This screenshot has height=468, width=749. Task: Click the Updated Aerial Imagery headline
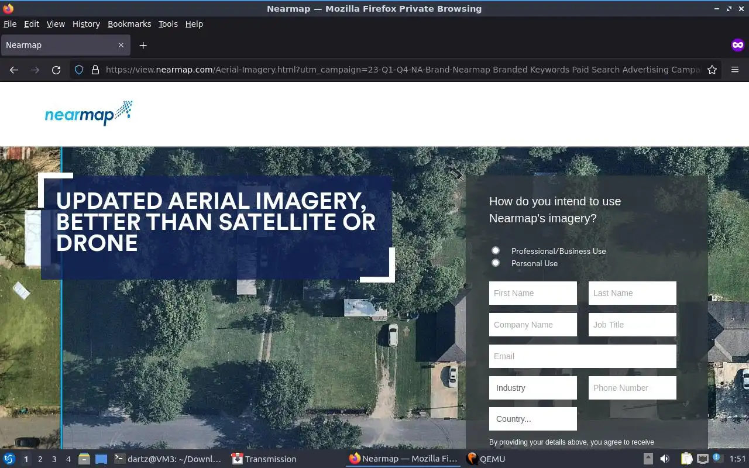(216, 222)
